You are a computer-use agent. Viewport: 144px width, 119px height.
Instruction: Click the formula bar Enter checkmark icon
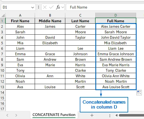tap(51, 7)
